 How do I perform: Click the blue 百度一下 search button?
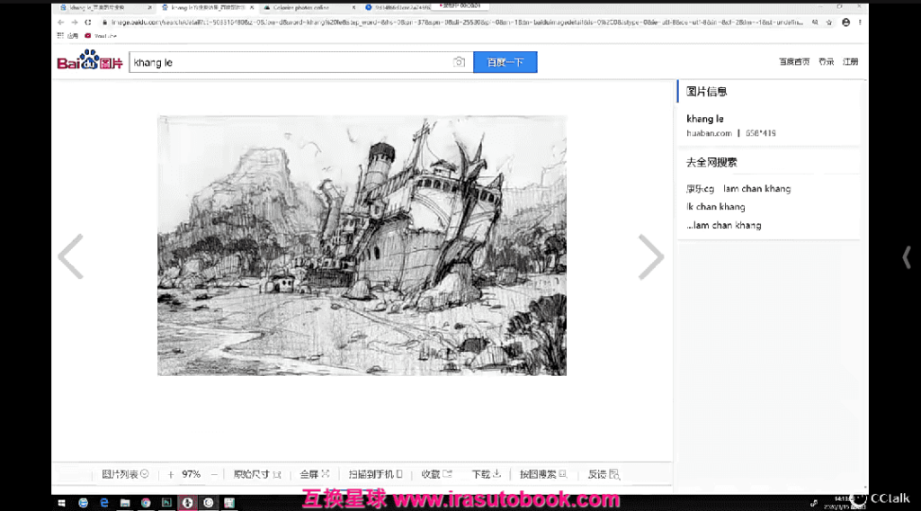pyautogui.click(x=505, y=62)
